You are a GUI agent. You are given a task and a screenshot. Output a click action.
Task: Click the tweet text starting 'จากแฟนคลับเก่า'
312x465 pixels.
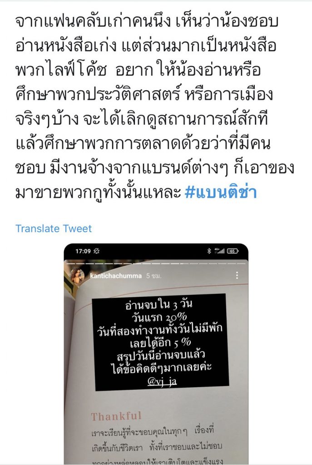pos(154,107)
